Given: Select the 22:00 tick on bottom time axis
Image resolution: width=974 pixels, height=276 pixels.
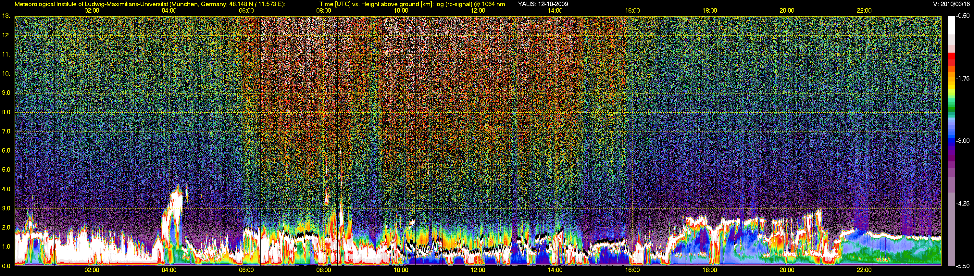Looking at the screenshot, I should pyautogui.click(x=864, y=270).
